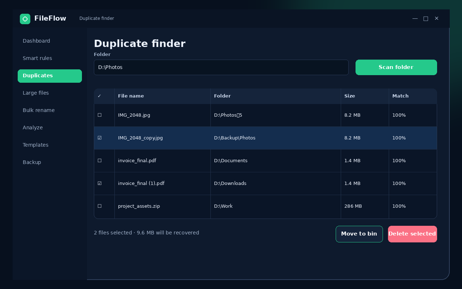Click the Folder path input field
462x289 pixels.
click(x=221, y=68)
